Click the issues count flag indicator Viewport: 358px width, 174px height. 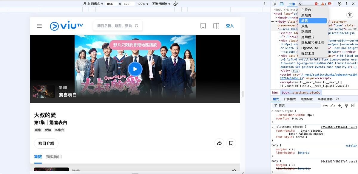[x=330, y=4]
